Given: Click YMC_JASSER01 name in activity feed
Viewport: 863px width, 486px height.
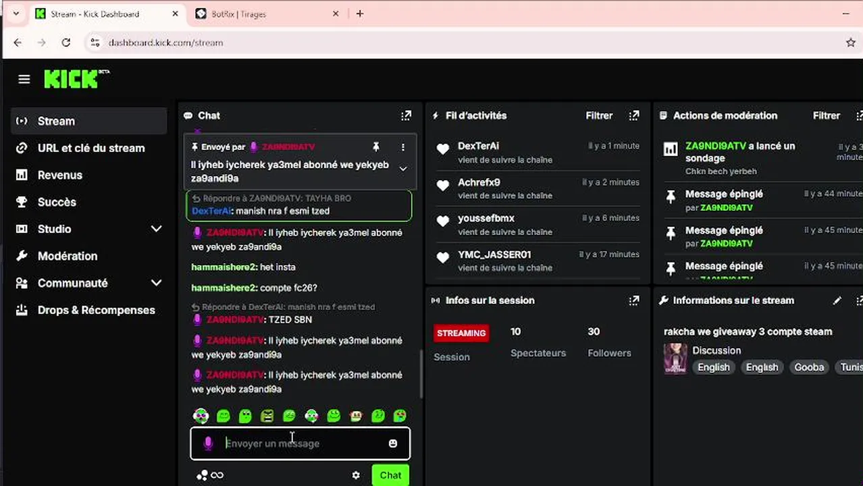Looking at the screenshot, I should tap(494, 254).
